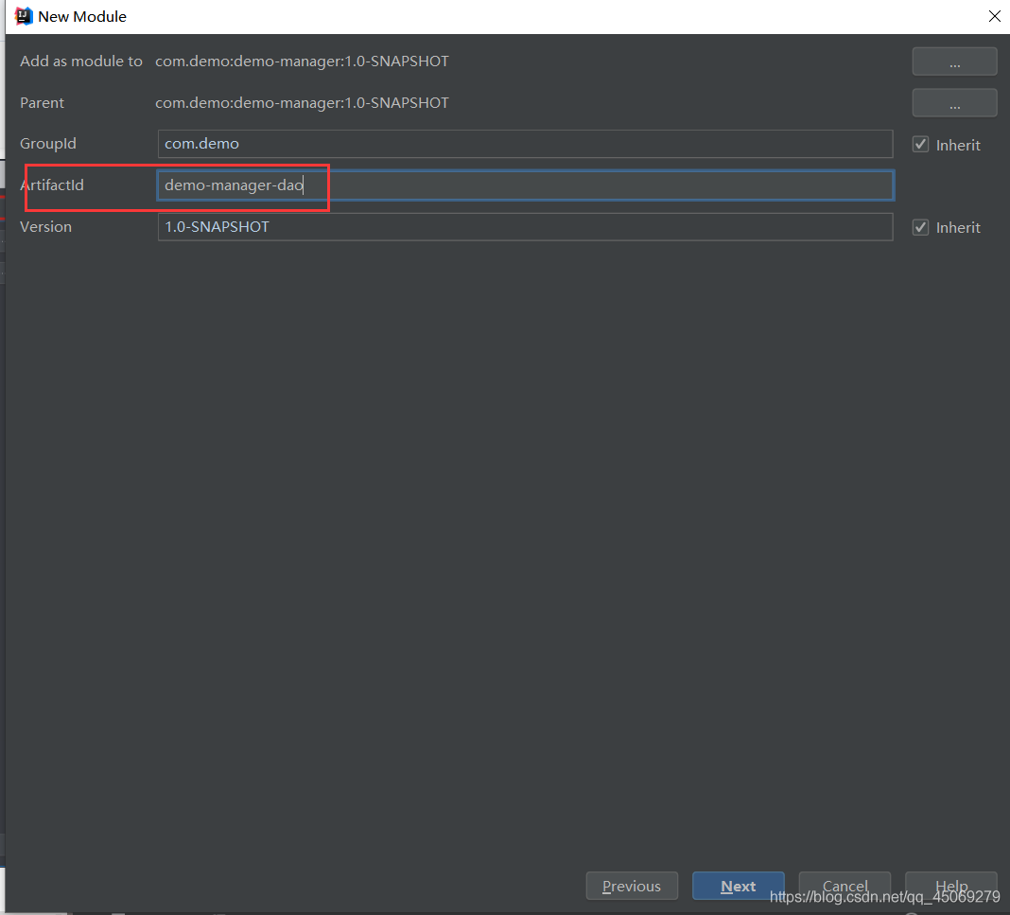Click into the ArtifactId text field
1010x915 pixels.
(525, 185)
